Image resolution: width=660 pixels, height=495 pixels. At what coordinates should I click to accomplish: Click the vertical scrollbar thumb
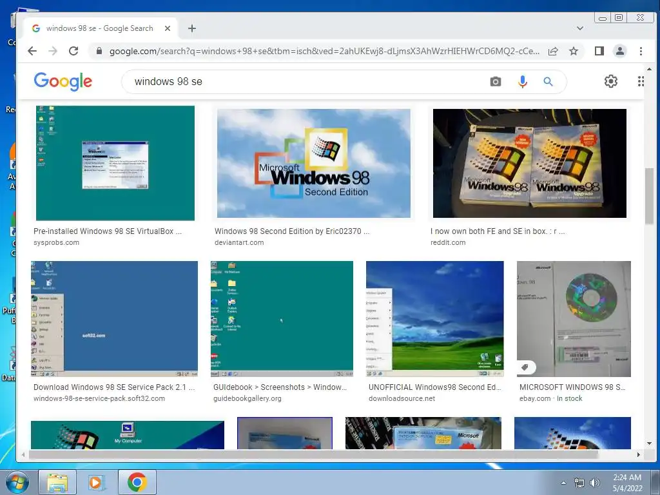(x=649, y=196)
